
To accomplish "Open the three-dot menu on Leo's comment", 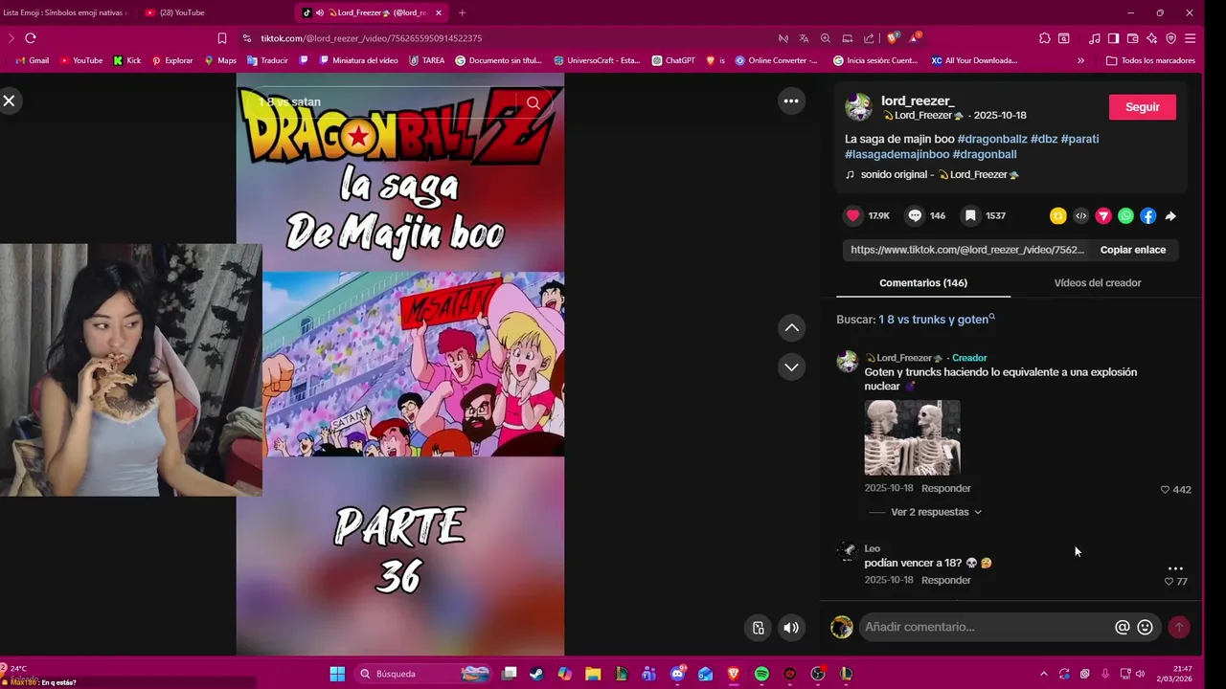I will point(1175,567).
